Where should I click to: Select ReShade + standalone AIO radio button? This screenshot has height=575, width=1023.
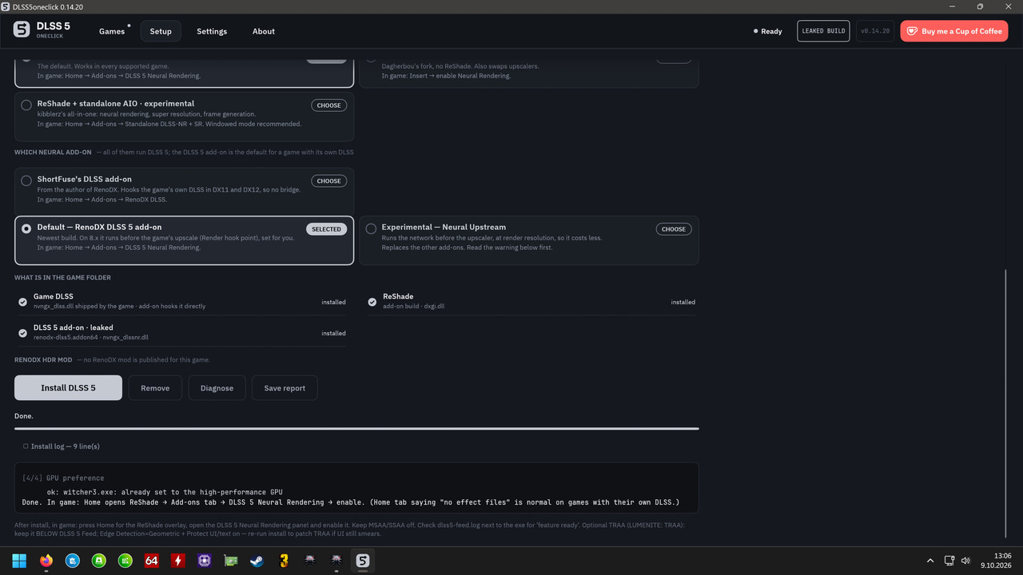(26, 105)
